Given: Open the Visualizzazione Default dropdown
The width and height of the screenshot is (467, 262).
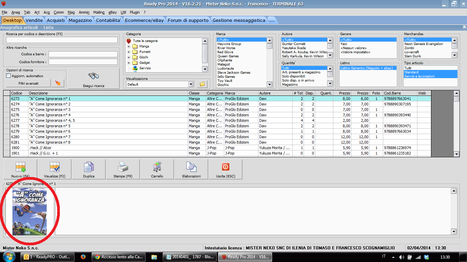Looking at the screenshot, I should coord(191,84).
